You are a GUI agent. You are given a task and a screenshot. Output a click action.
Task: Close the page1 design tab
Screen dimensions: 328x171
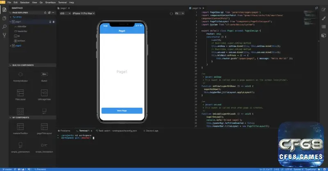tap(69, 8)
